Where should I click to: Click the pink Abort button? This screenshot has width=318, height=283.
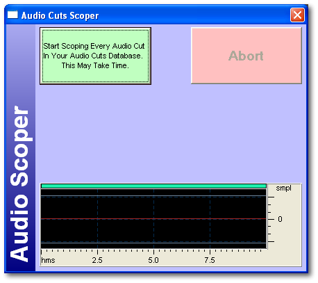click(x=246, y=56)
